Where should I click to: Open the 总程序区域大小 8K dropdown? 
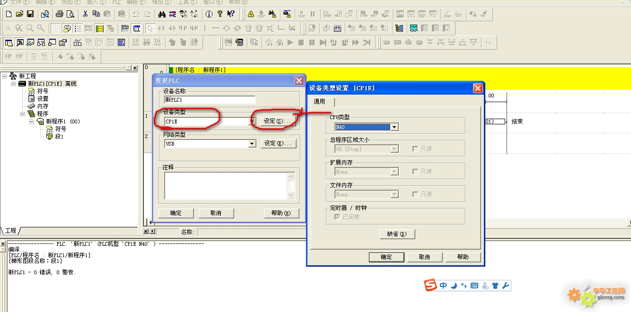click(x=394, y=149)
